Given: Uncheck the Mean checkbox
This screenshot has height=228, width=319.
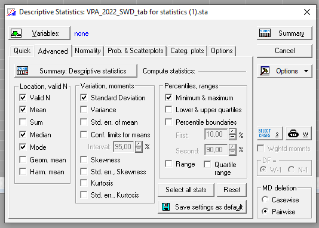Looking at the screenshot, I should [x=23, y=110].
